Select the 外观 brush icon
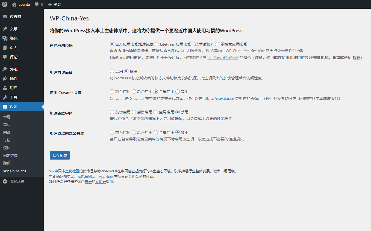371x231 pixels. pyautogui.click(x=5, y=69)
